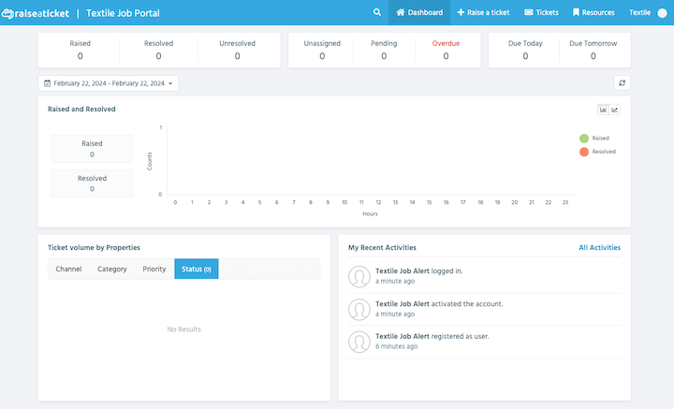674x409 pixels.
Task: Open the search magnifier icon
Action: 377,12
